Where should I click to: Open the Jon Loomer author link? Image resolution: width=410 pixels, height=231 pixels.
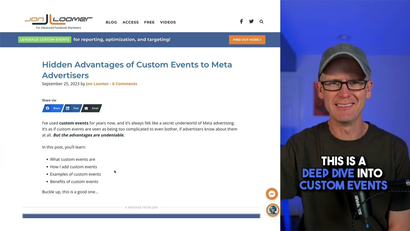tap(97, 84)
